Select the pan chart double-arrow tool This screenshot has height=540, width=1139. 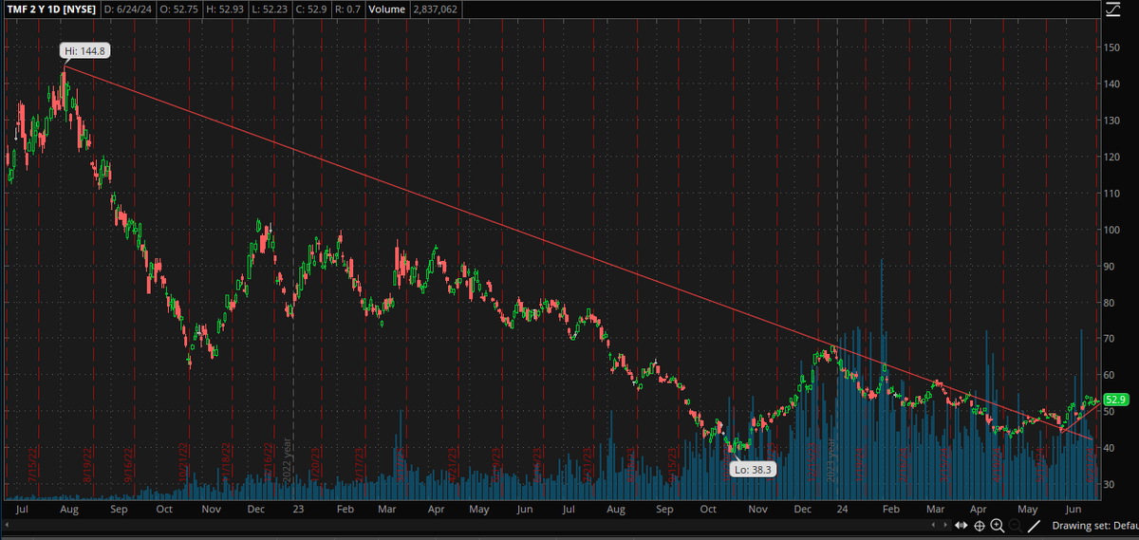pos(961,525)
